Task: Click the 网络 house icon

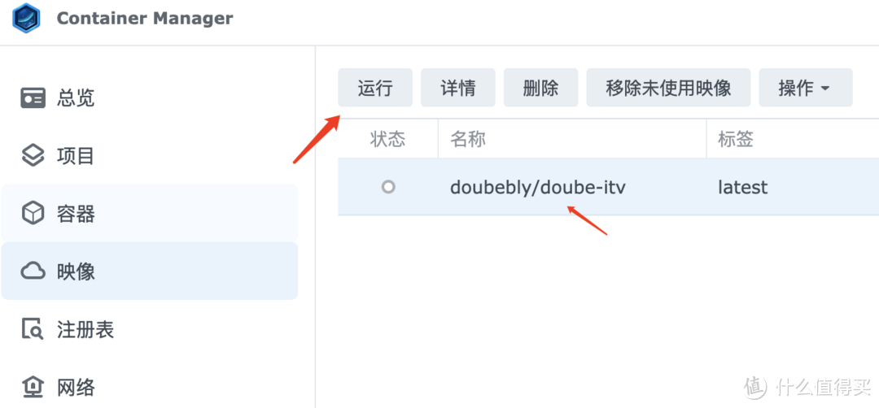Action: tap(33, 387)
